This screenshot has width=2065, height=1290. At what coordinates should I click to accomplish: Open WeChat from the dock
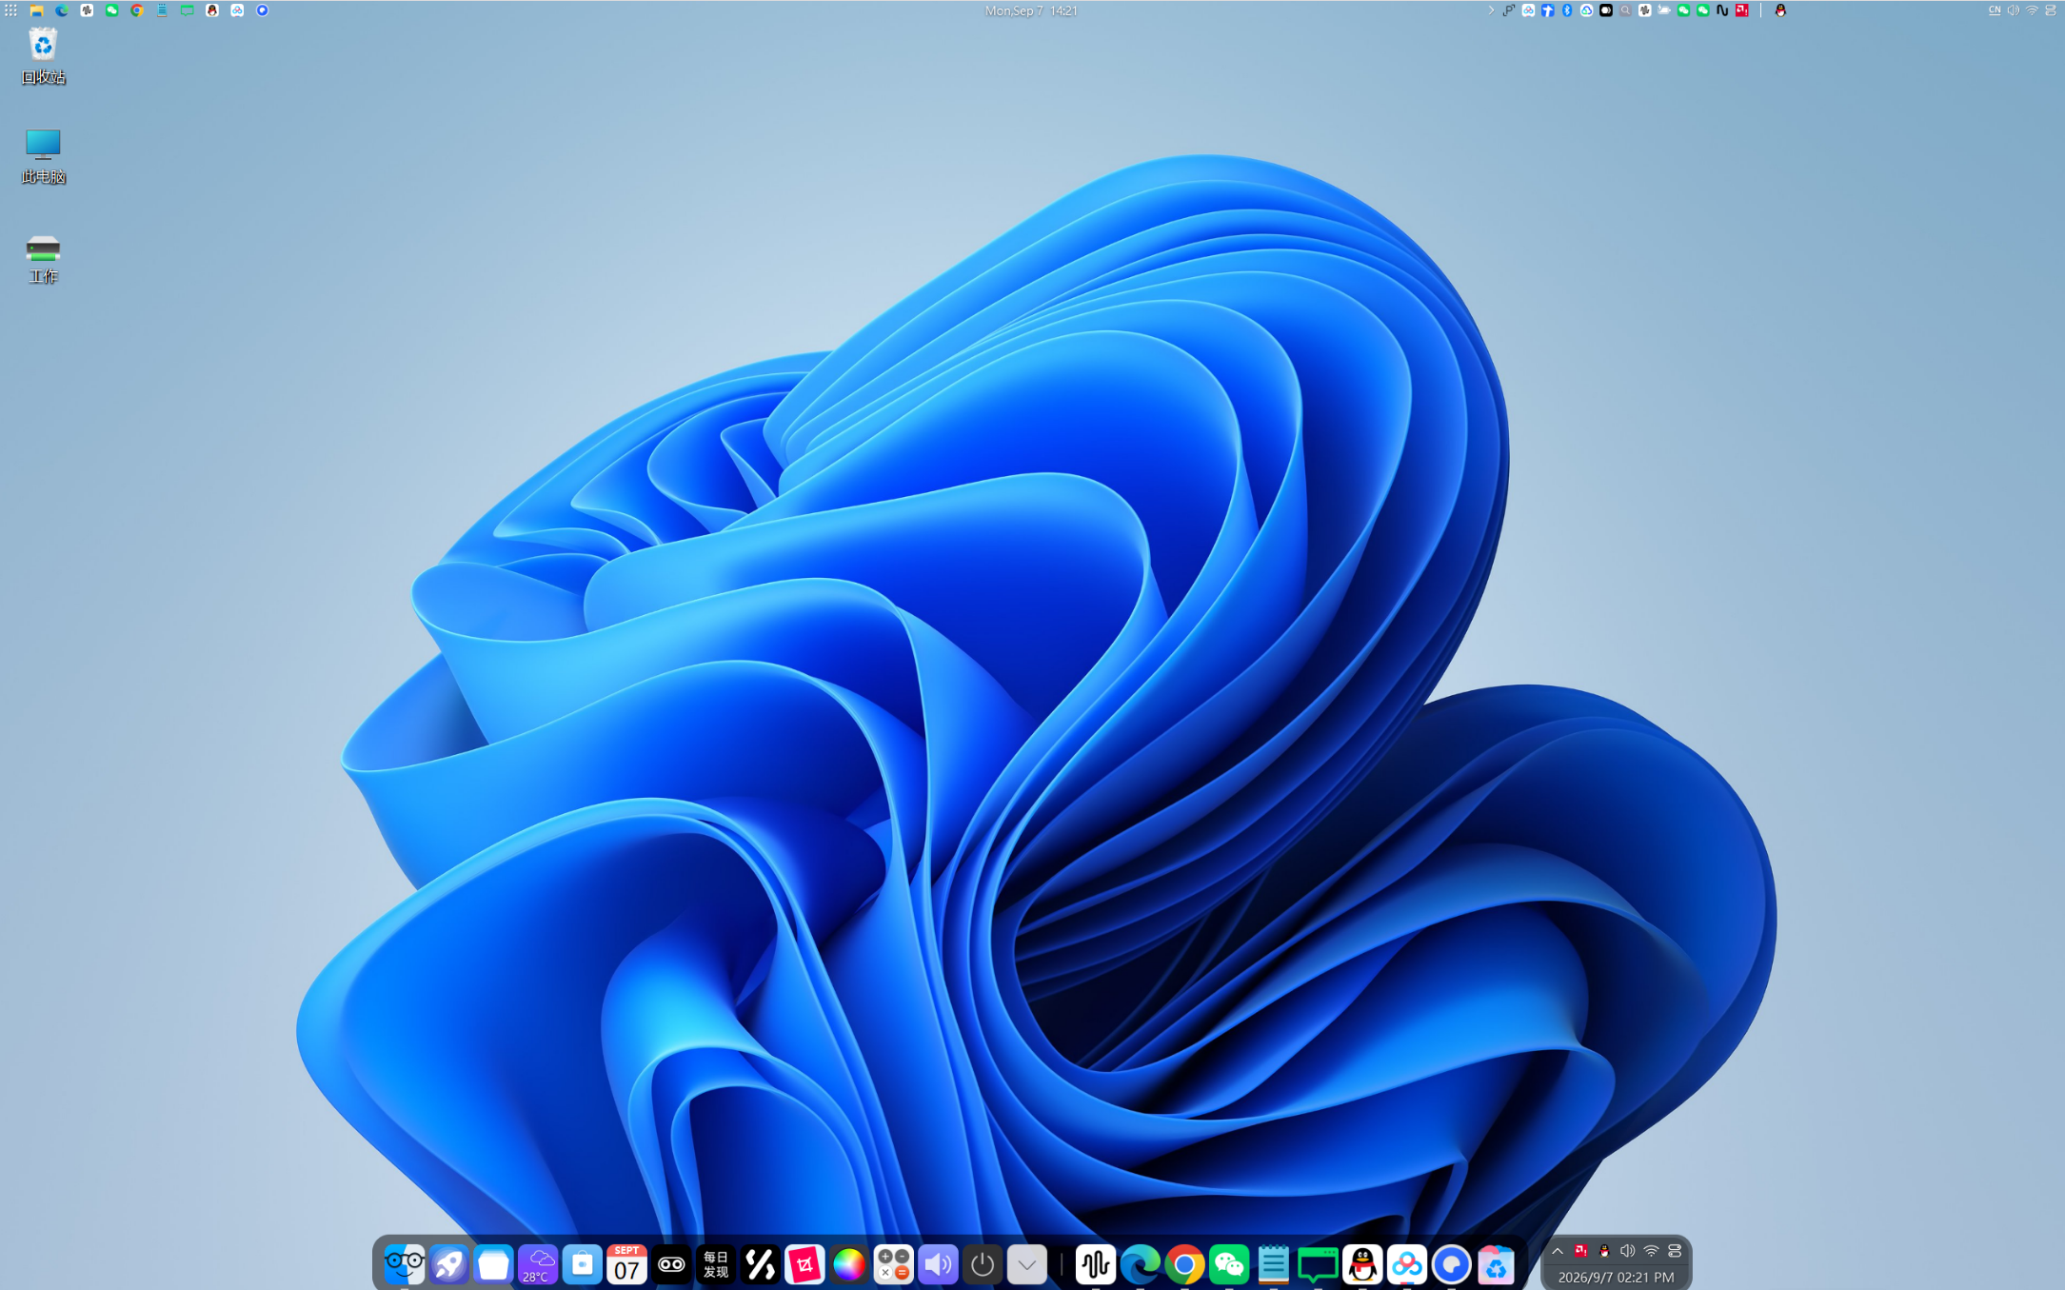1229,1264
